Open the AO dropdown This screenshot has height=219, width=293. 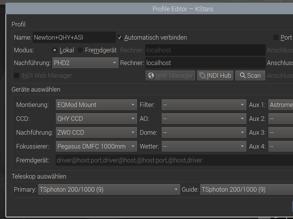click(x=204, y=119)
